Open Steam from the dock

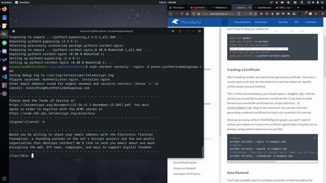tap(5, 60)
